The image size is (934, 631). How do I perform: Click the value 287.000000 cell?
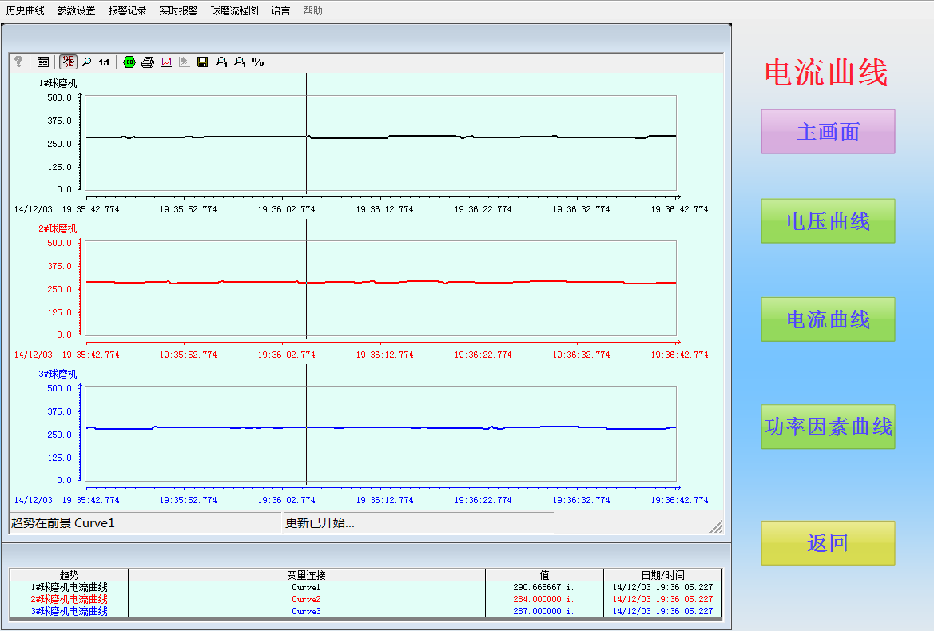point(544,611)
